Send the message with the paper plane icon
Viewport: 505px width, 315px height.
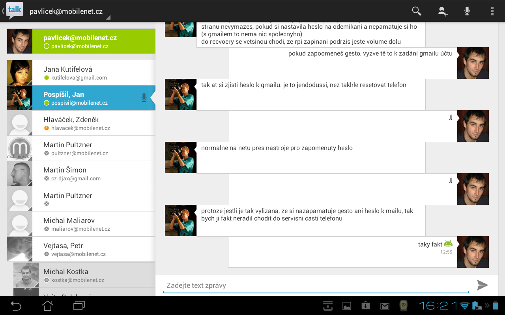click(x=483, y=285)
